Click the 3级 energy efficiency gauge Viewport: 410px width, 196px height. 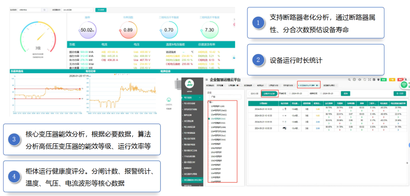[38, 36]
